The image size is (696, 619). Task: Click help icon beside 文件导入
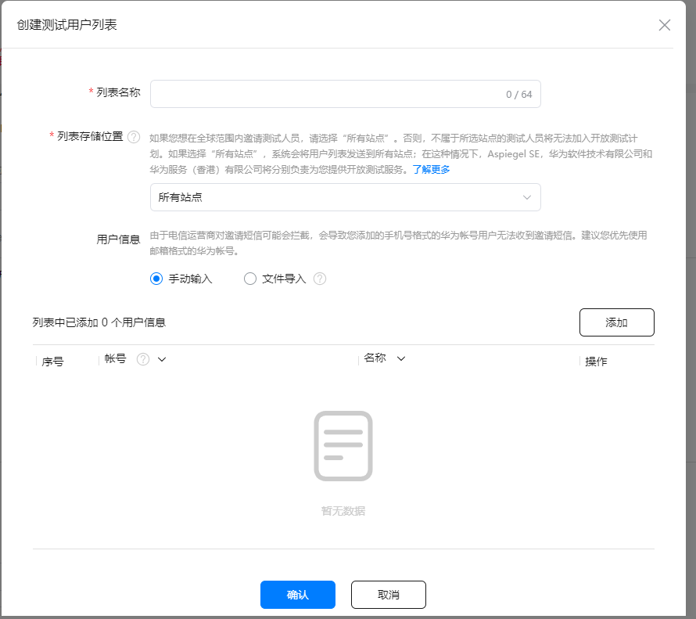320,279
